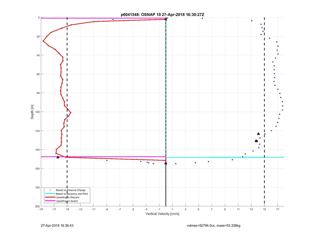Click x-axis tick label '-9'
This screenshot has height=232, width=314.
[106, 209]
